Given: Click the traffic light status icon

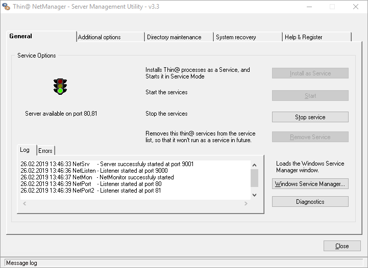Looking at the screenshot, I should 60,87.
